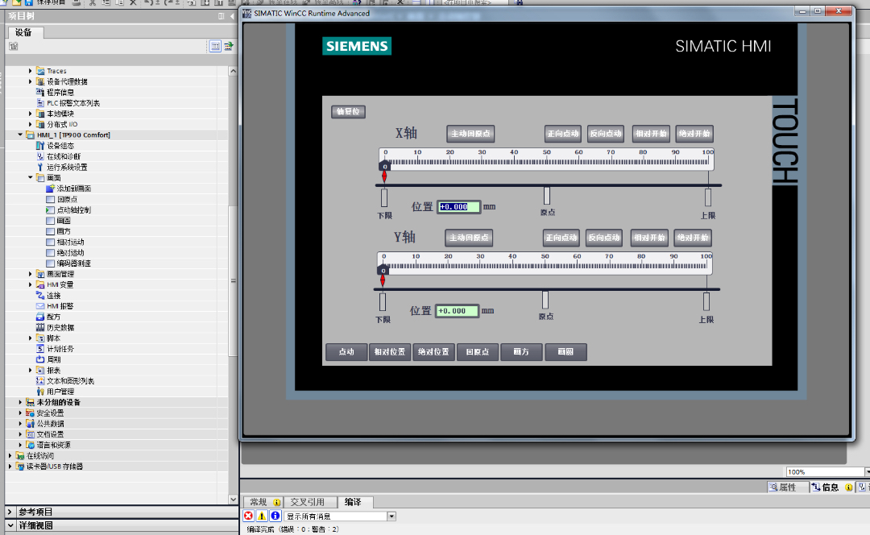Click Y轴 反向点动 button
This screenshot has width=870, height=535.
604,238
